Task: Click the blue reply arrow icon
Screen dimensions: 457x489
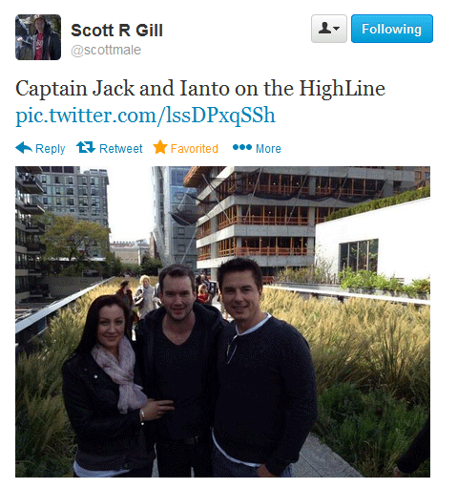Action: pos(24,148)
